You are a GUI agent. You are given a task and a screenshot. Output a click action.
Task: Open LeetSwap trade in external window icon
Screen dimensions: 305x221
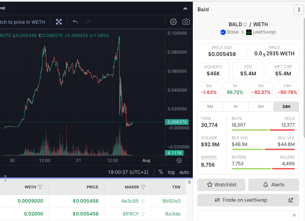coord(291,200)
